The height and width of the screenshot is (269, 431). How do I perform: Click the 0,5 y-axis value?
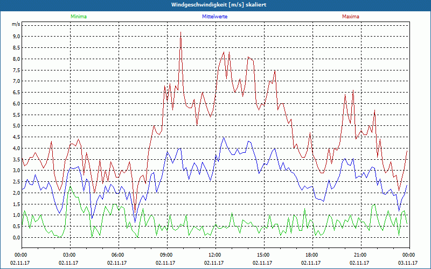coord(16,226)
